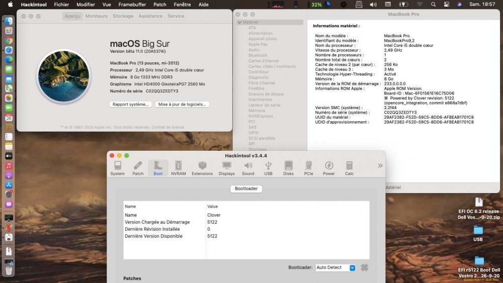Viewport: 503px width, 283px height.
Task: Open the Patch tool in Hackintool
Action: [138, 168]
